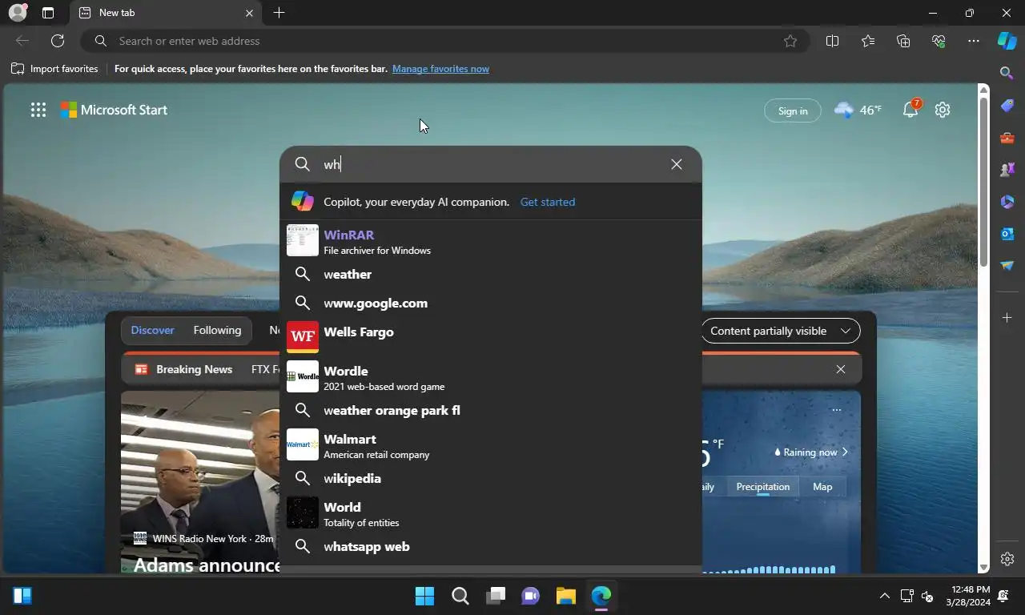Select Map tab in weather card
1025x615 pixels.
click(x=822, y=487)
